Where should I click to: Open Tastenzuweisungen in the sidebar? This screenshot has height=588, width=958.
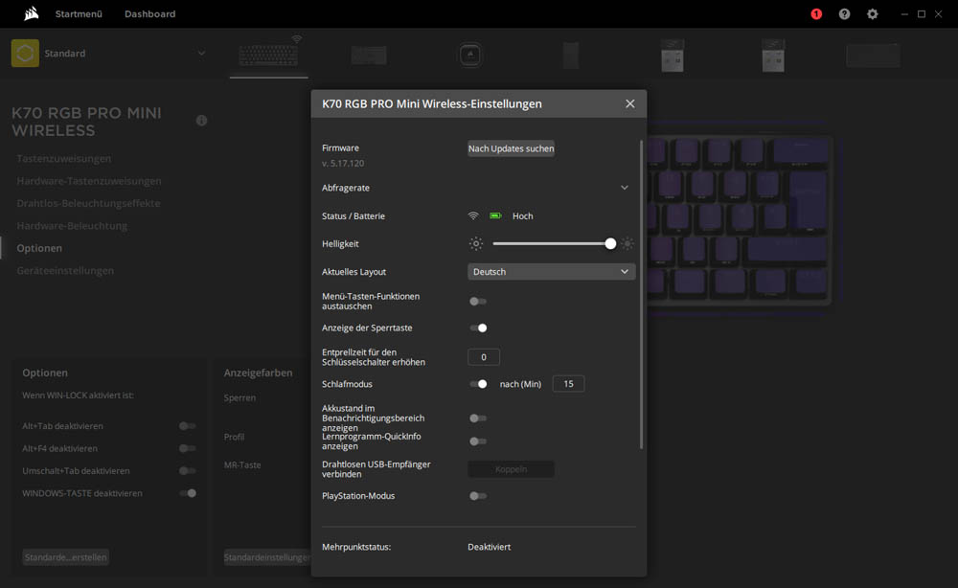tap(64, 159)
